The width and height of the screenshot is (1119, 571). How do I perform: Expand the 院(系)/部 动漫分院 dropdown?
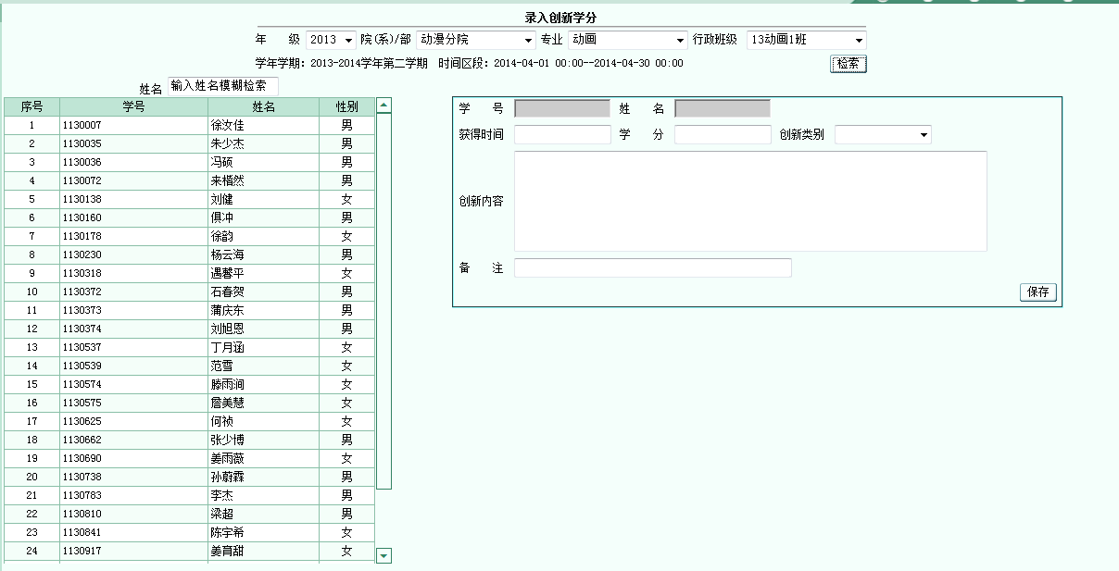[x=476, y=40]
